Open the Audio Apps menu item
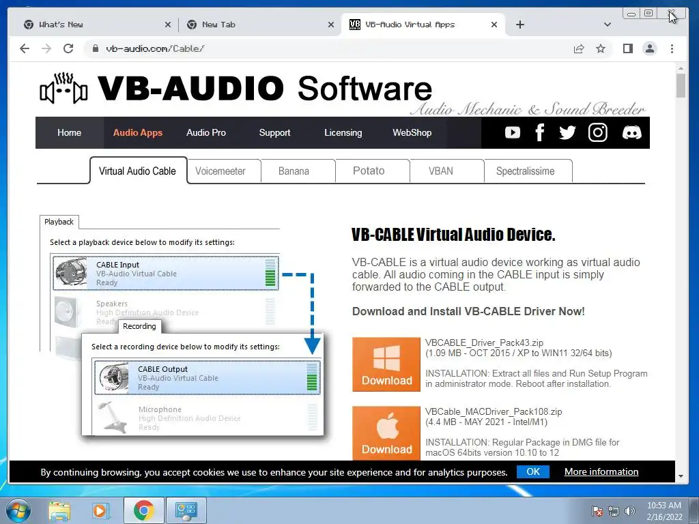The image size is (699, 524). 138,132
